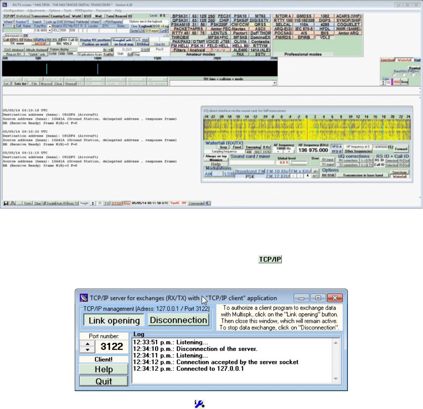Viewport: 423px width, 409px height.
Task: Click the standalone TCP/IP label icon
Action: coord(270,259)
